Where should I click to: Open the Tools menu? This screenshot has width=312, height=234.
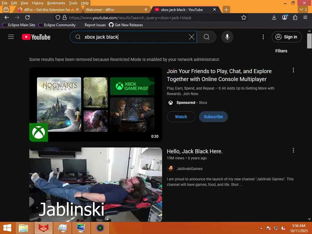click(x=73, y=3)
